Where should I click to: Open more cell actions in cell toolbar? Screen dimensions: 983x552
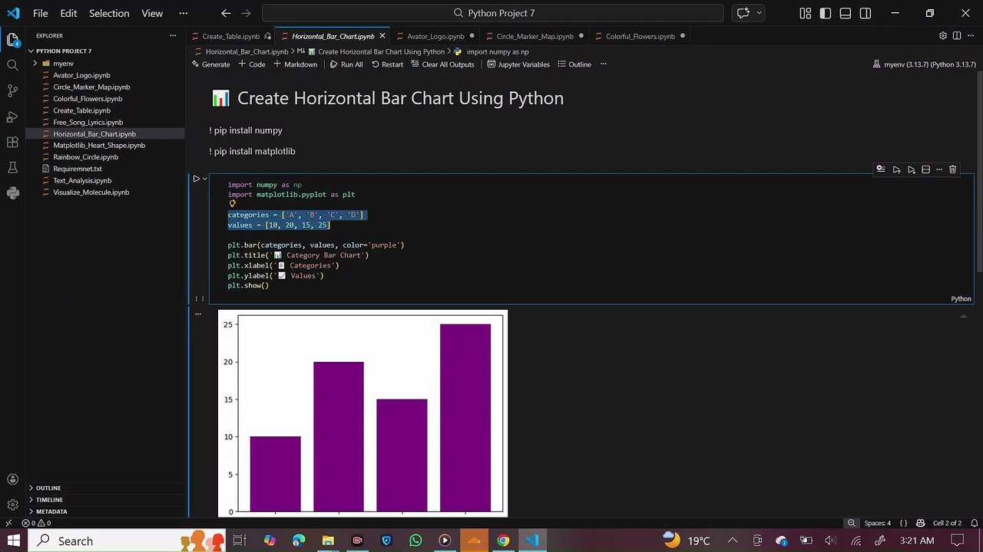[x=938, y=169]
